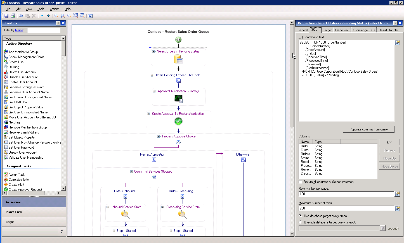Select Use database target query timeout

click(x=300, y=216)
